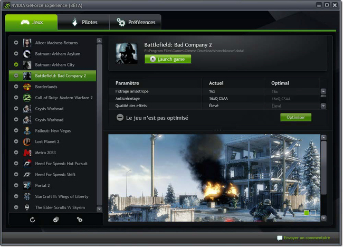The height and width of the screenshot is (247, 343).
Task: Click the Borderlands game icon
Action: pos(27,87)
